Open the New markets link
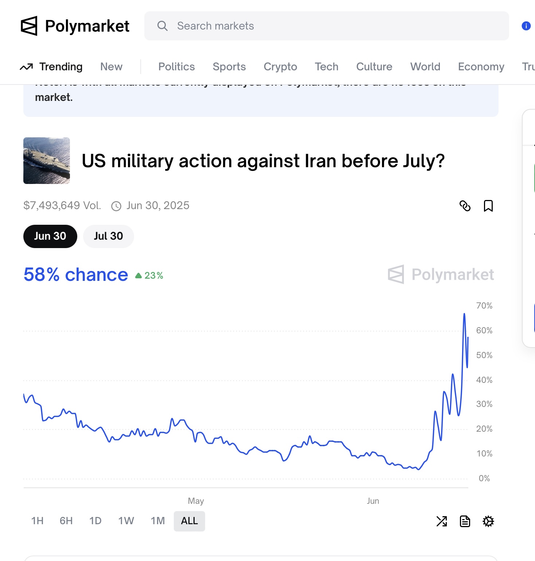The height and width of the screenshot is (561, 535). (112, 67)
